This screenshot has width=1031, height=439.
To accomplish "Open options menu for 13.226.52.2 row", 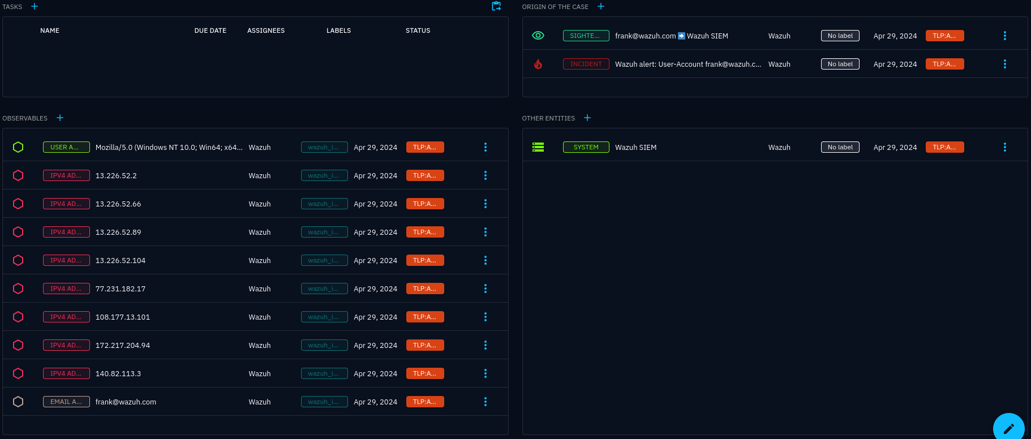I will click(486, 175).
